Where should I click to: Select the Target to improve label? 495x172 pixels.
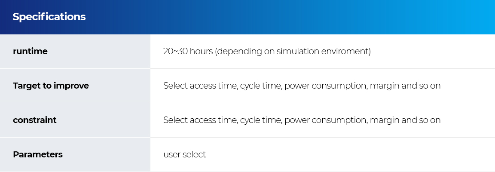tap(51, 86)
